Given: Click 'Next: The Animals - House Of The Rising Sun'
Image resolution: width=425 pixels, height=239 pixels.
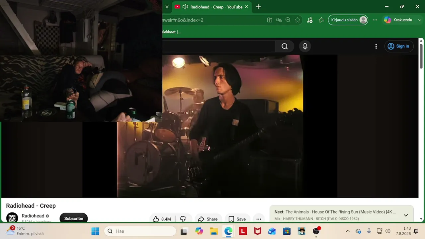Looking at the screenshot, I should click(x=335, y=212).
